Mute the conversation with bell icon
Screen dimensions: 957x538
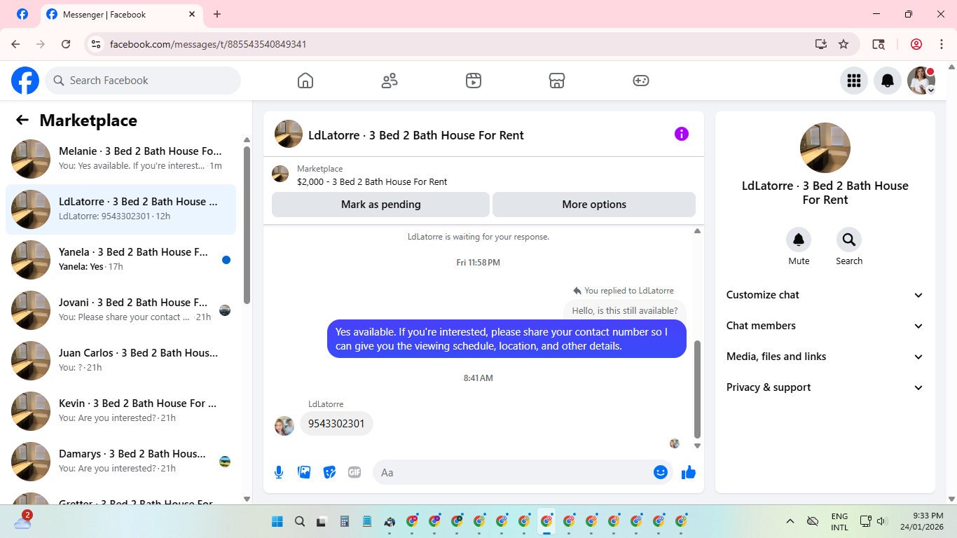[x=799, y=240]
